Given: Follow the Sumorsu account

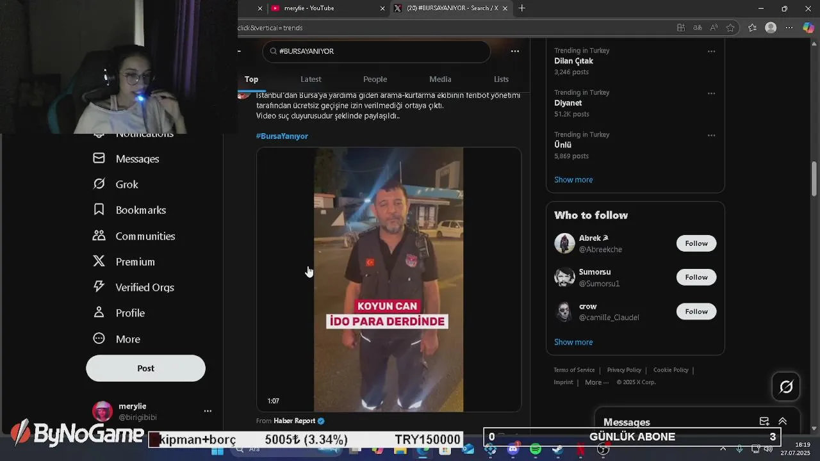Looking at the screenshot, I should (x=696, y=277).
